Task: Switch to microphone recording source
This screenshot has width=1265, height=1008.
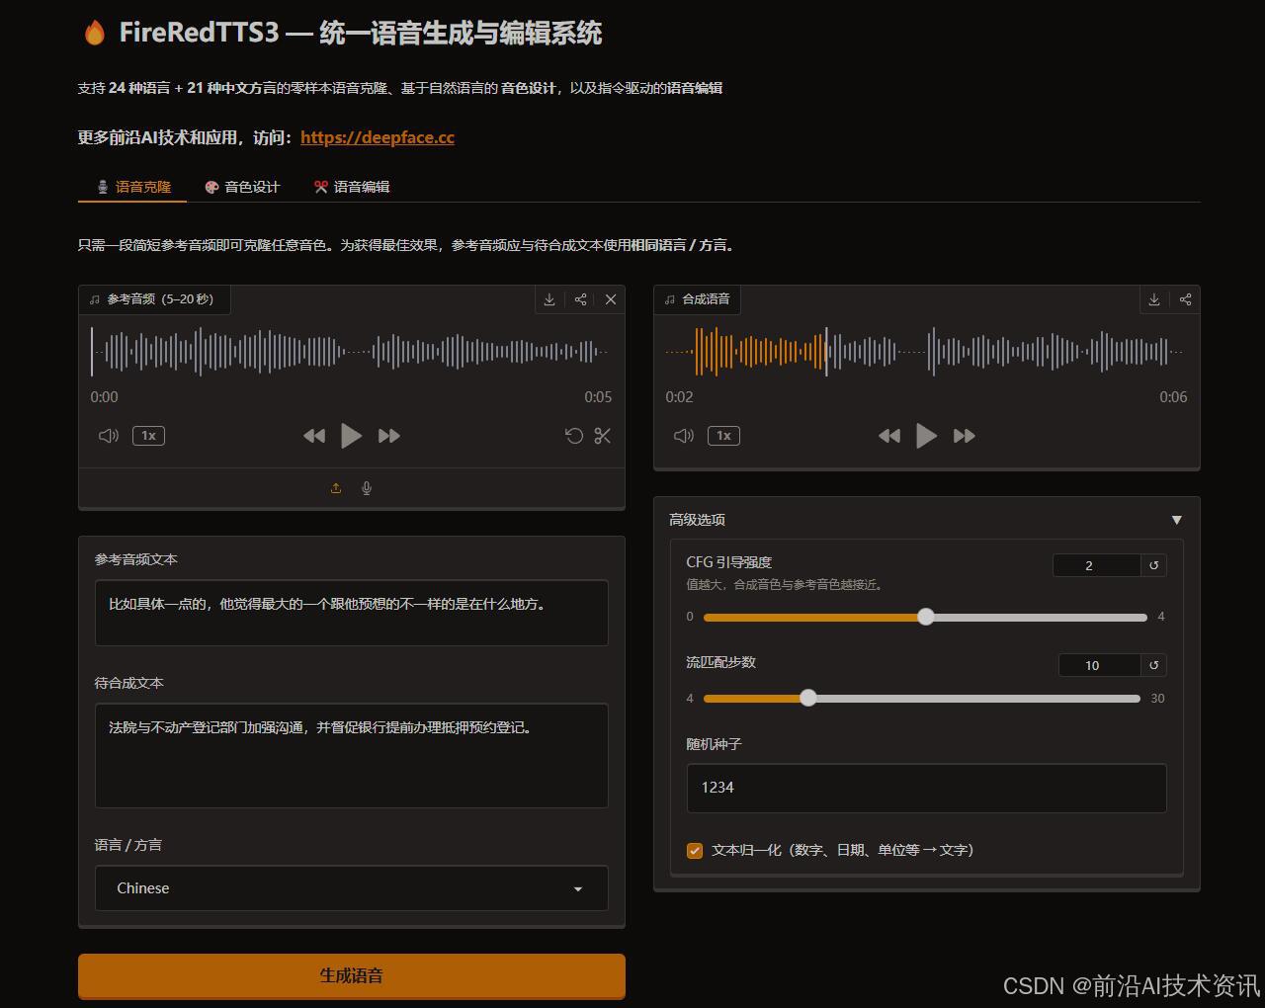Action: coord(367,488)
